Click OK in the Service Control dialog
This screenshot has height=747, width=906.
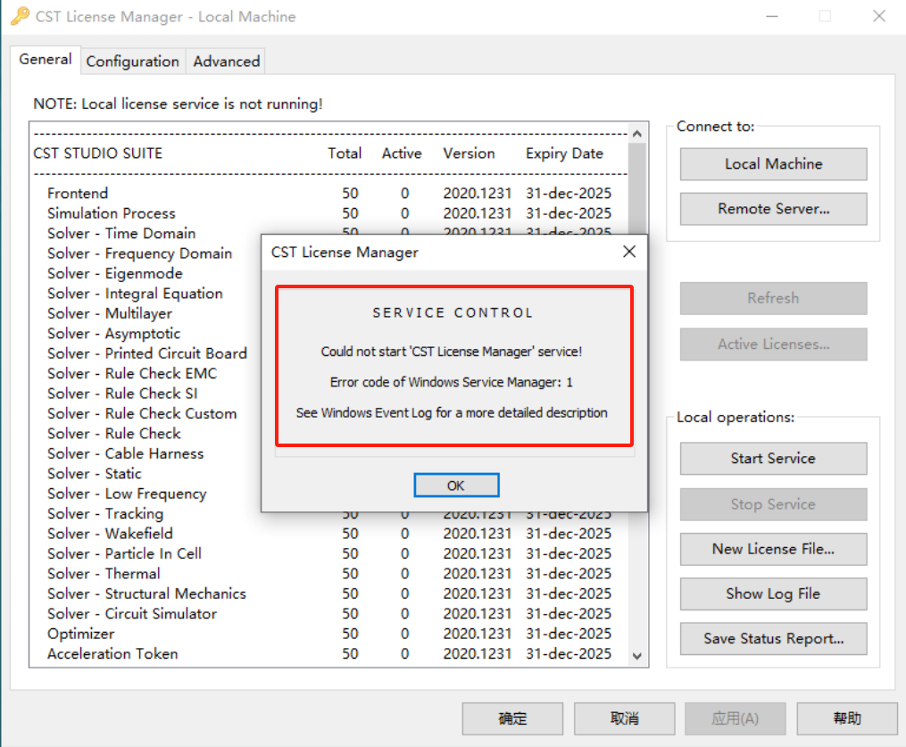pos(456,486)
